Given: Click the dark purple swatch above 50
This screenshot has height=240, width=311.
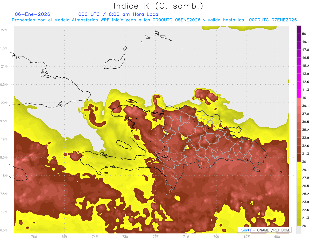Looking at the screenshot, I should pos(299,30).
